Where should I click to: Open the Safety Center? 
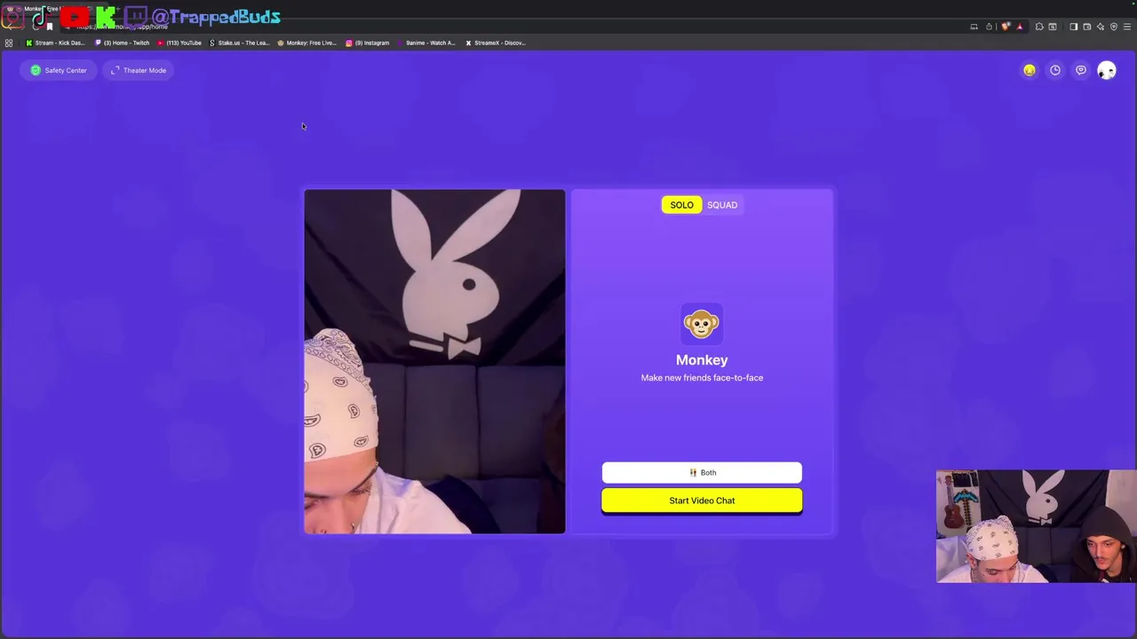click(59, 70)
